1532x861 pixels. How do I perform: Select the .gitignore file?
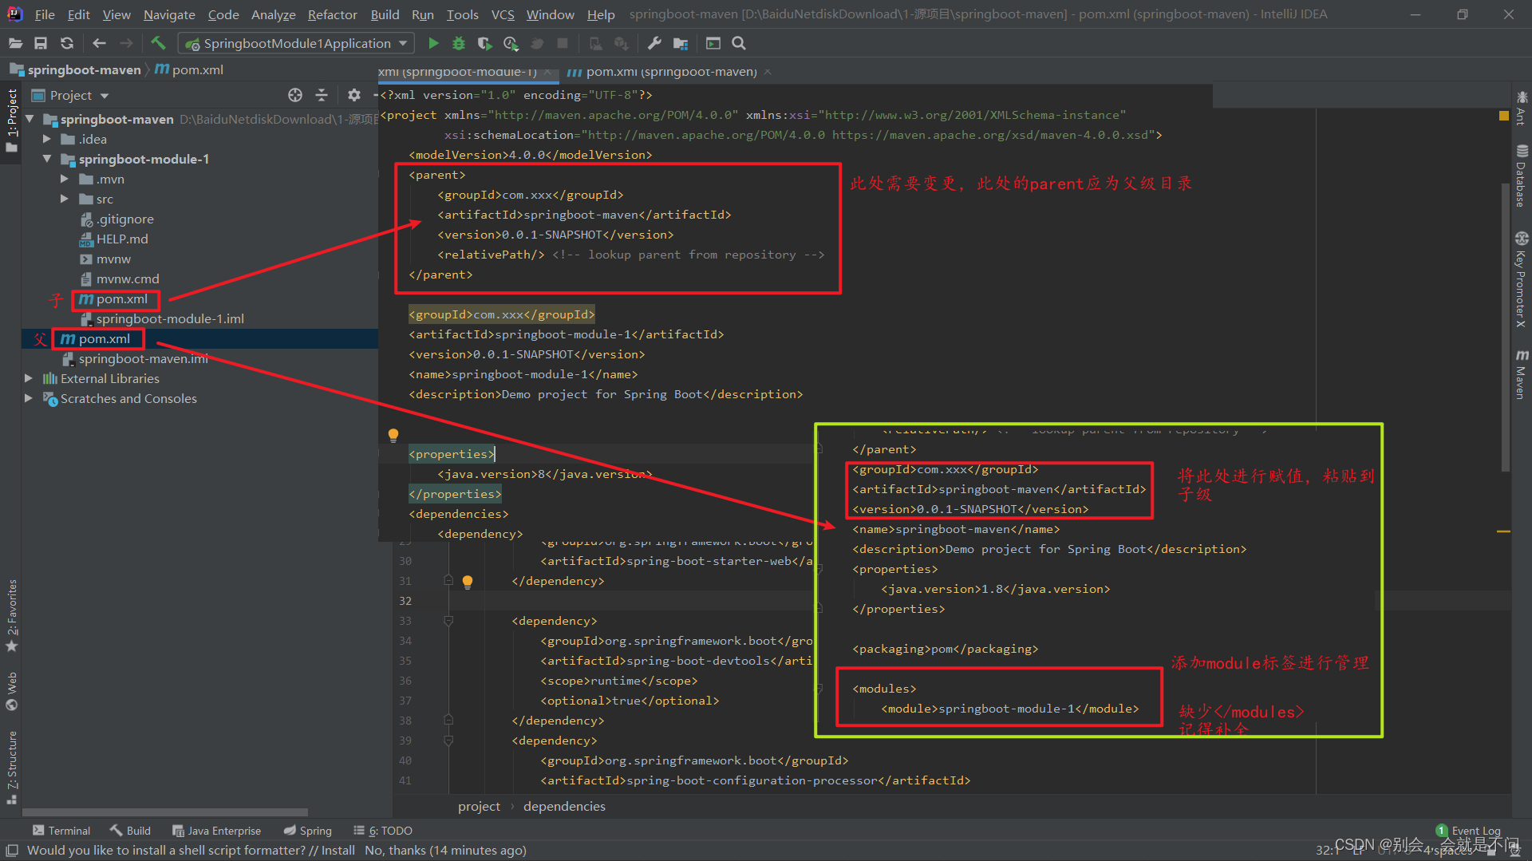(117, 219)
